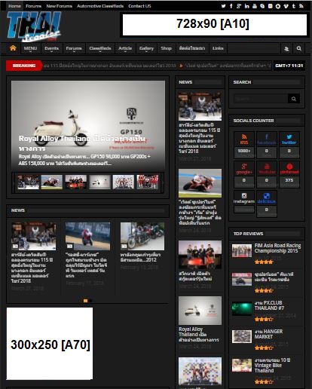Select the dark second news carousel dot
The height and width of the screenshot is (389, 312).
tap(90, 301)
